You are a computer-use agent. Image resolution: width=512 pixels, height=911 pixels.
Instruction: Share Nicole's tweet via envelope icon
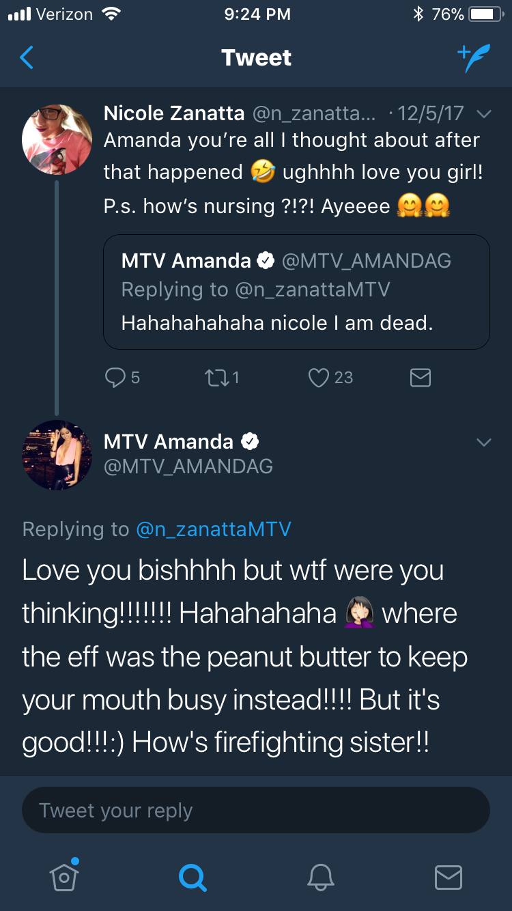click(x=420, y=378)
